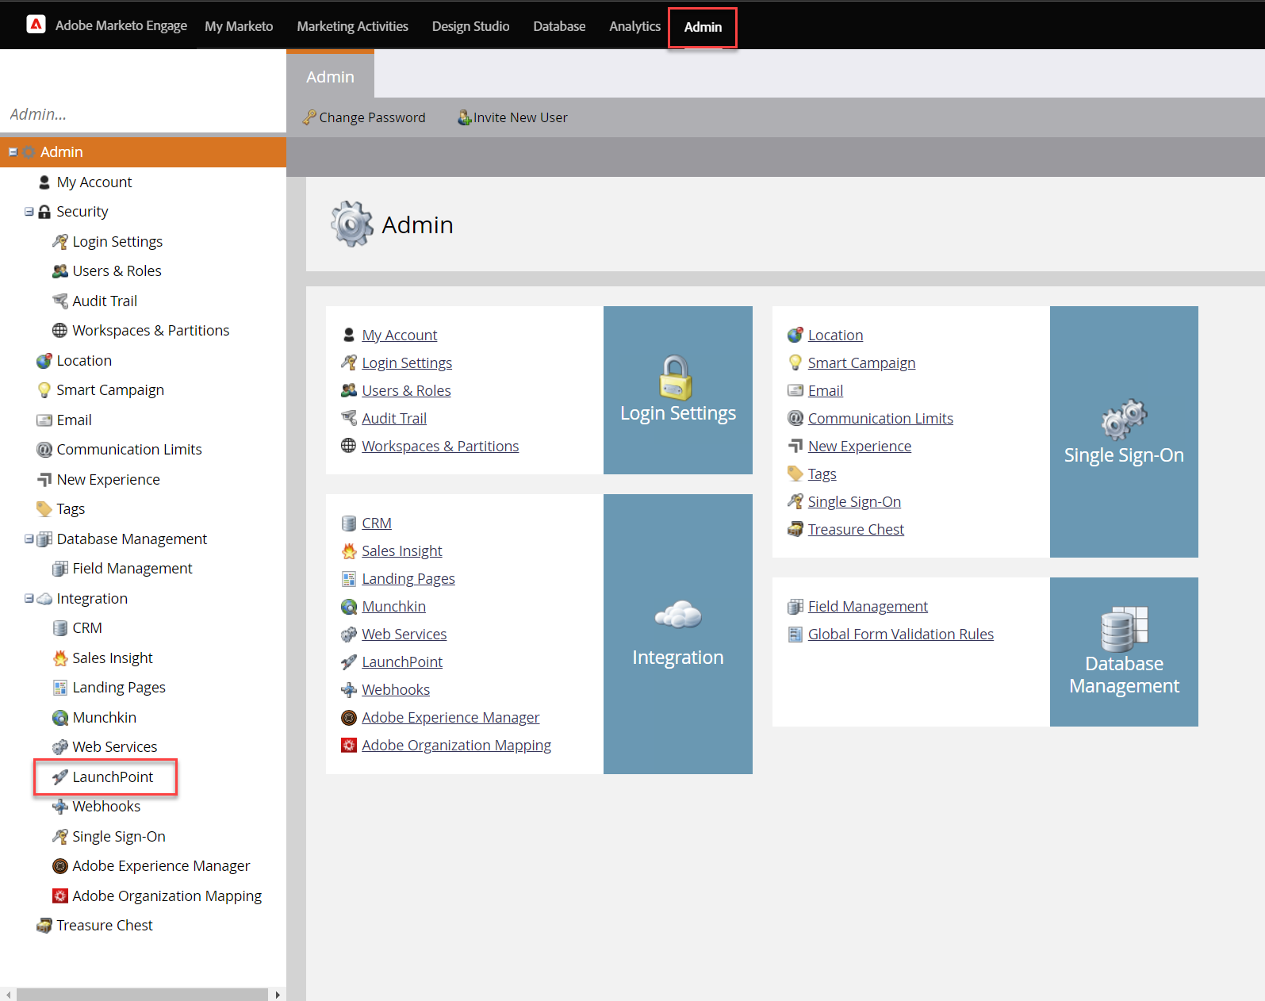The width and height of the screenshot is (1265, 1001).
Task: Click the Web Services gears icon in tree
Action: (60, 747)
